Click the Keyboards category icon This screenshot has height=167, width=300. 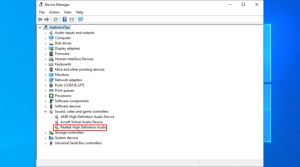pyautogui.click(x=51, y=64)
